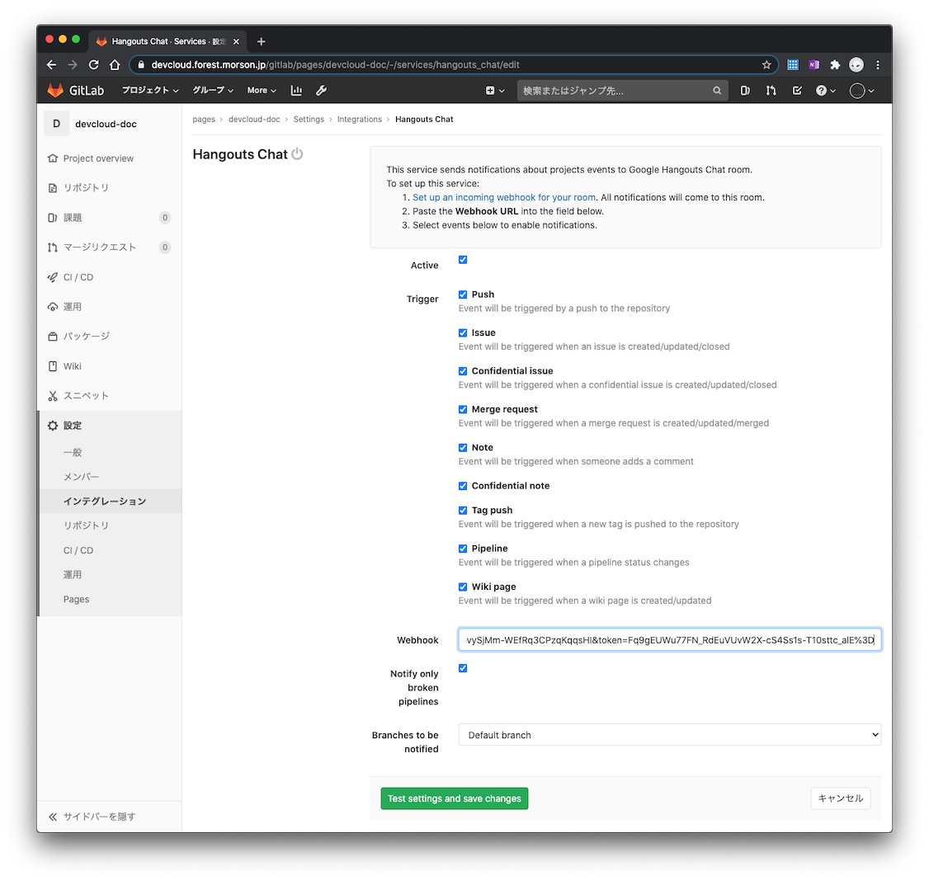Open the Branches to be notified dropdown
This screenshot has width=929, height=881.
point(669,735)
